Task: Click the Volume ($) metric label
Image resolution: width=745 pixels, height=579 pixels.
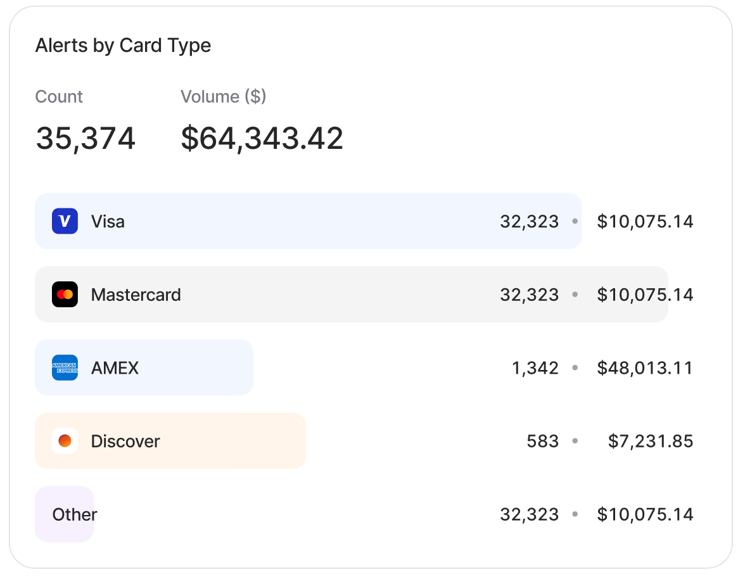Action: coord(223,97)
